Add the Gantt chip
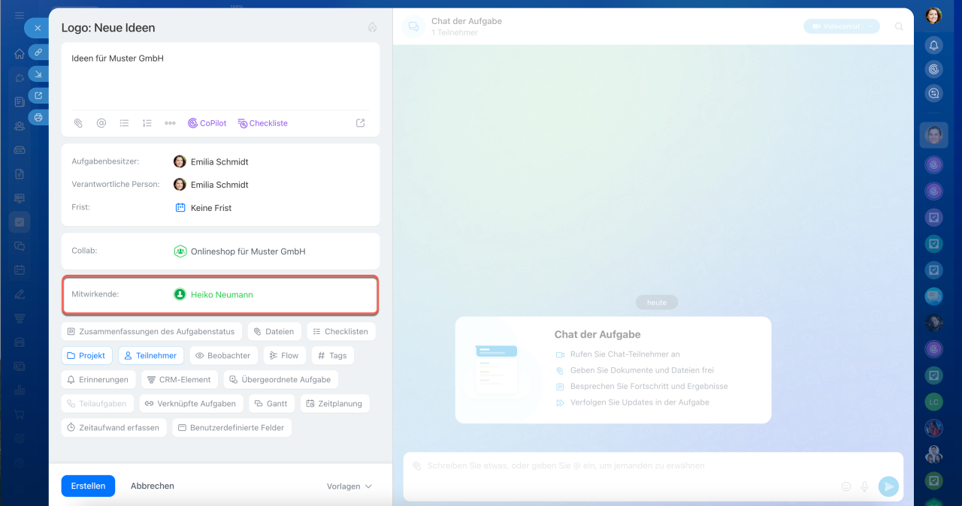The image size is (962, 506). click(x=272, y=403)
